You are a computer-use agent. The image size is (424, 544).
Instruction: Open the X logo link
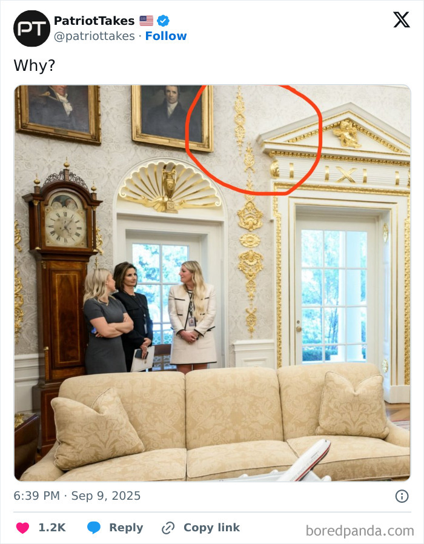tap(402, 20)
